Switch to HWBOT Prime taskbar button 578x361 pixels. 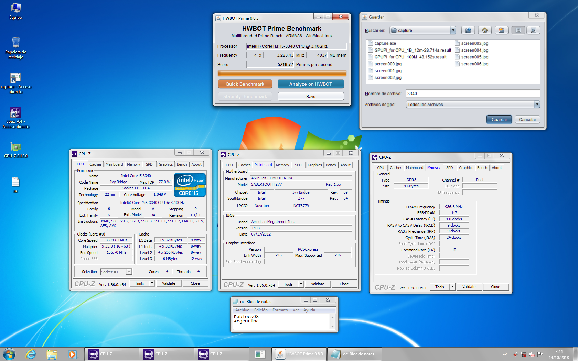coord(299,354)
